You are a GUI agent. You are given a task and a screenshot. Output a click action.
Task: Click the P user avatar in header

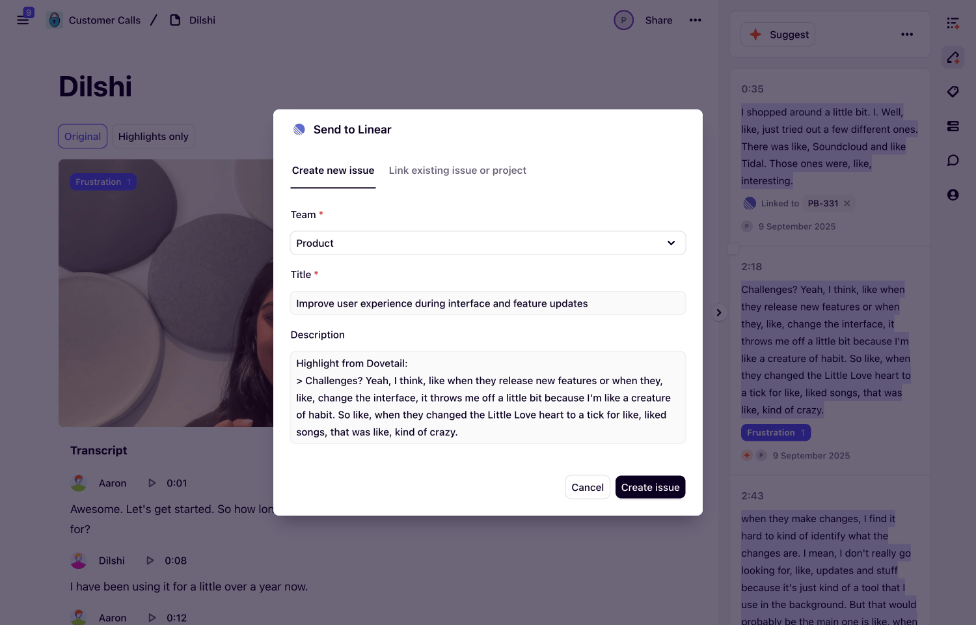[x=623, y=20]
